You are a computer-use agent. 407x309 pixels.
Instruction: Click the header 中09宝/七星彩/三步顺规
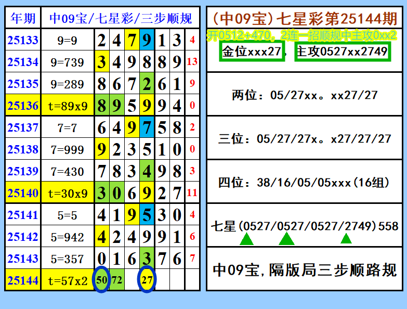(121, 18)
